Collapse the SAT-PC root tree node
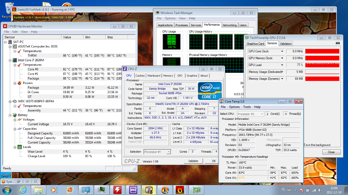348x195 pixels. (x=5, y=42)
